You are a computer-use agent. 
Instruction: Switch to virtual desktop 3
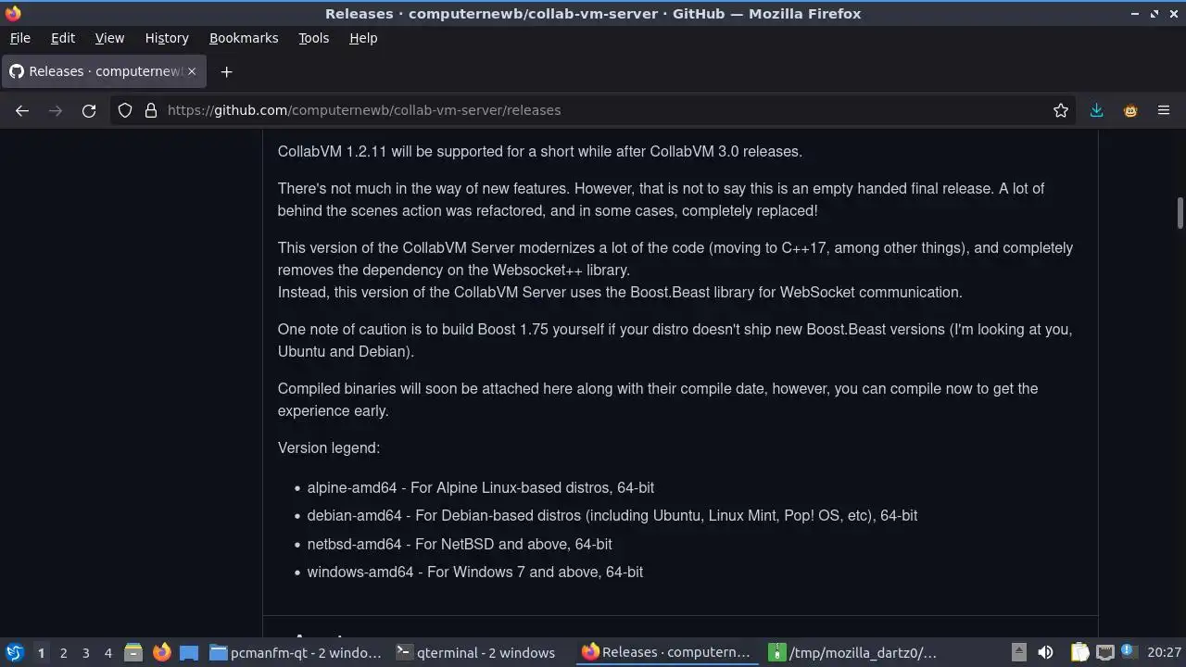[85, 653]
